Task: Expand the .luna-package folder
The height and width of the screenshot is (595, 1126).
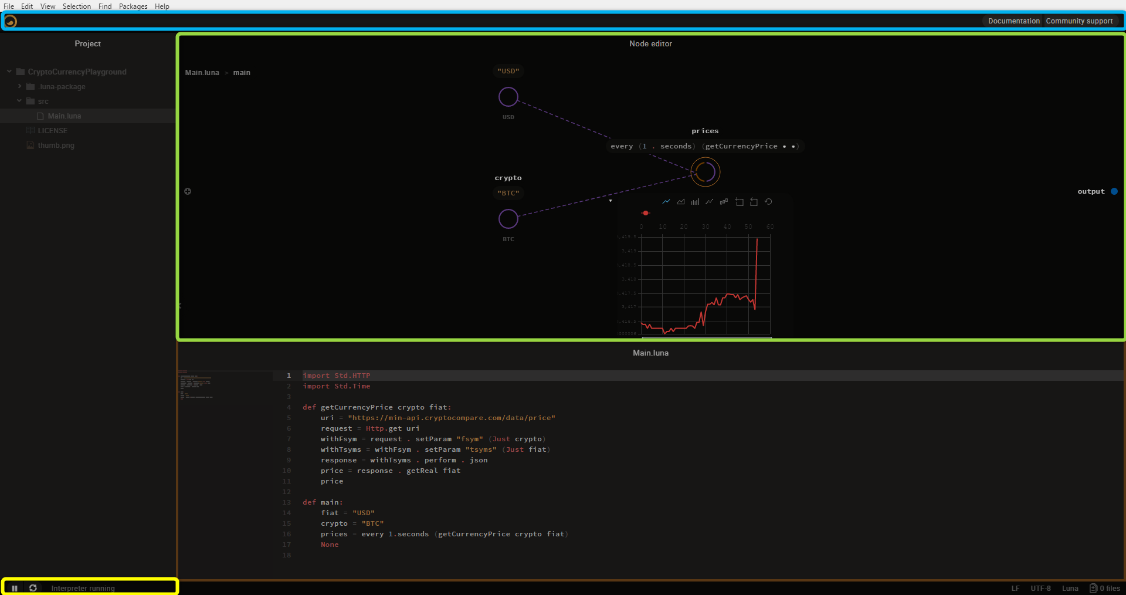Action: tap(19, 86)
